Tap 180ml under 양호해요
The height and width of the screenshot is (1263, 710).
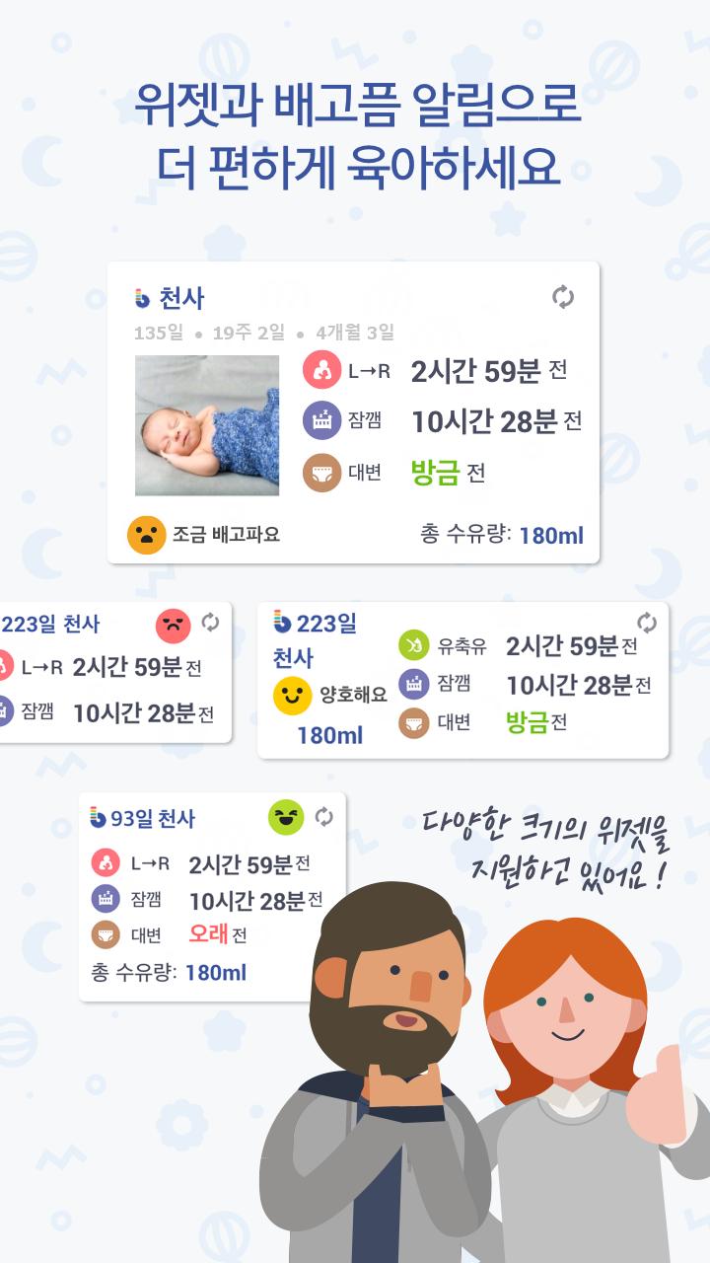329,736
